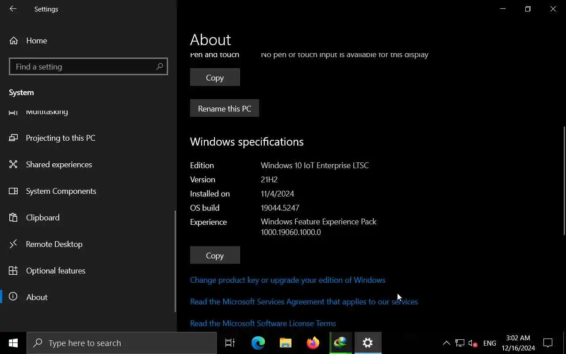Click the magnifier icon in Find a setting
Screen dimensions: 566x354
pos(159,66)
